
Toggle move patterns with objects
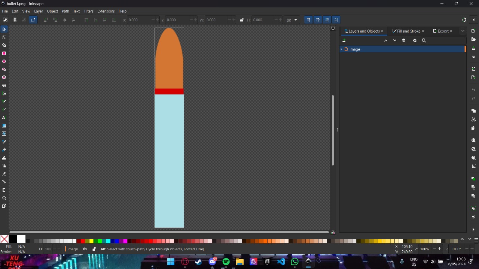[x=336, y=20]
